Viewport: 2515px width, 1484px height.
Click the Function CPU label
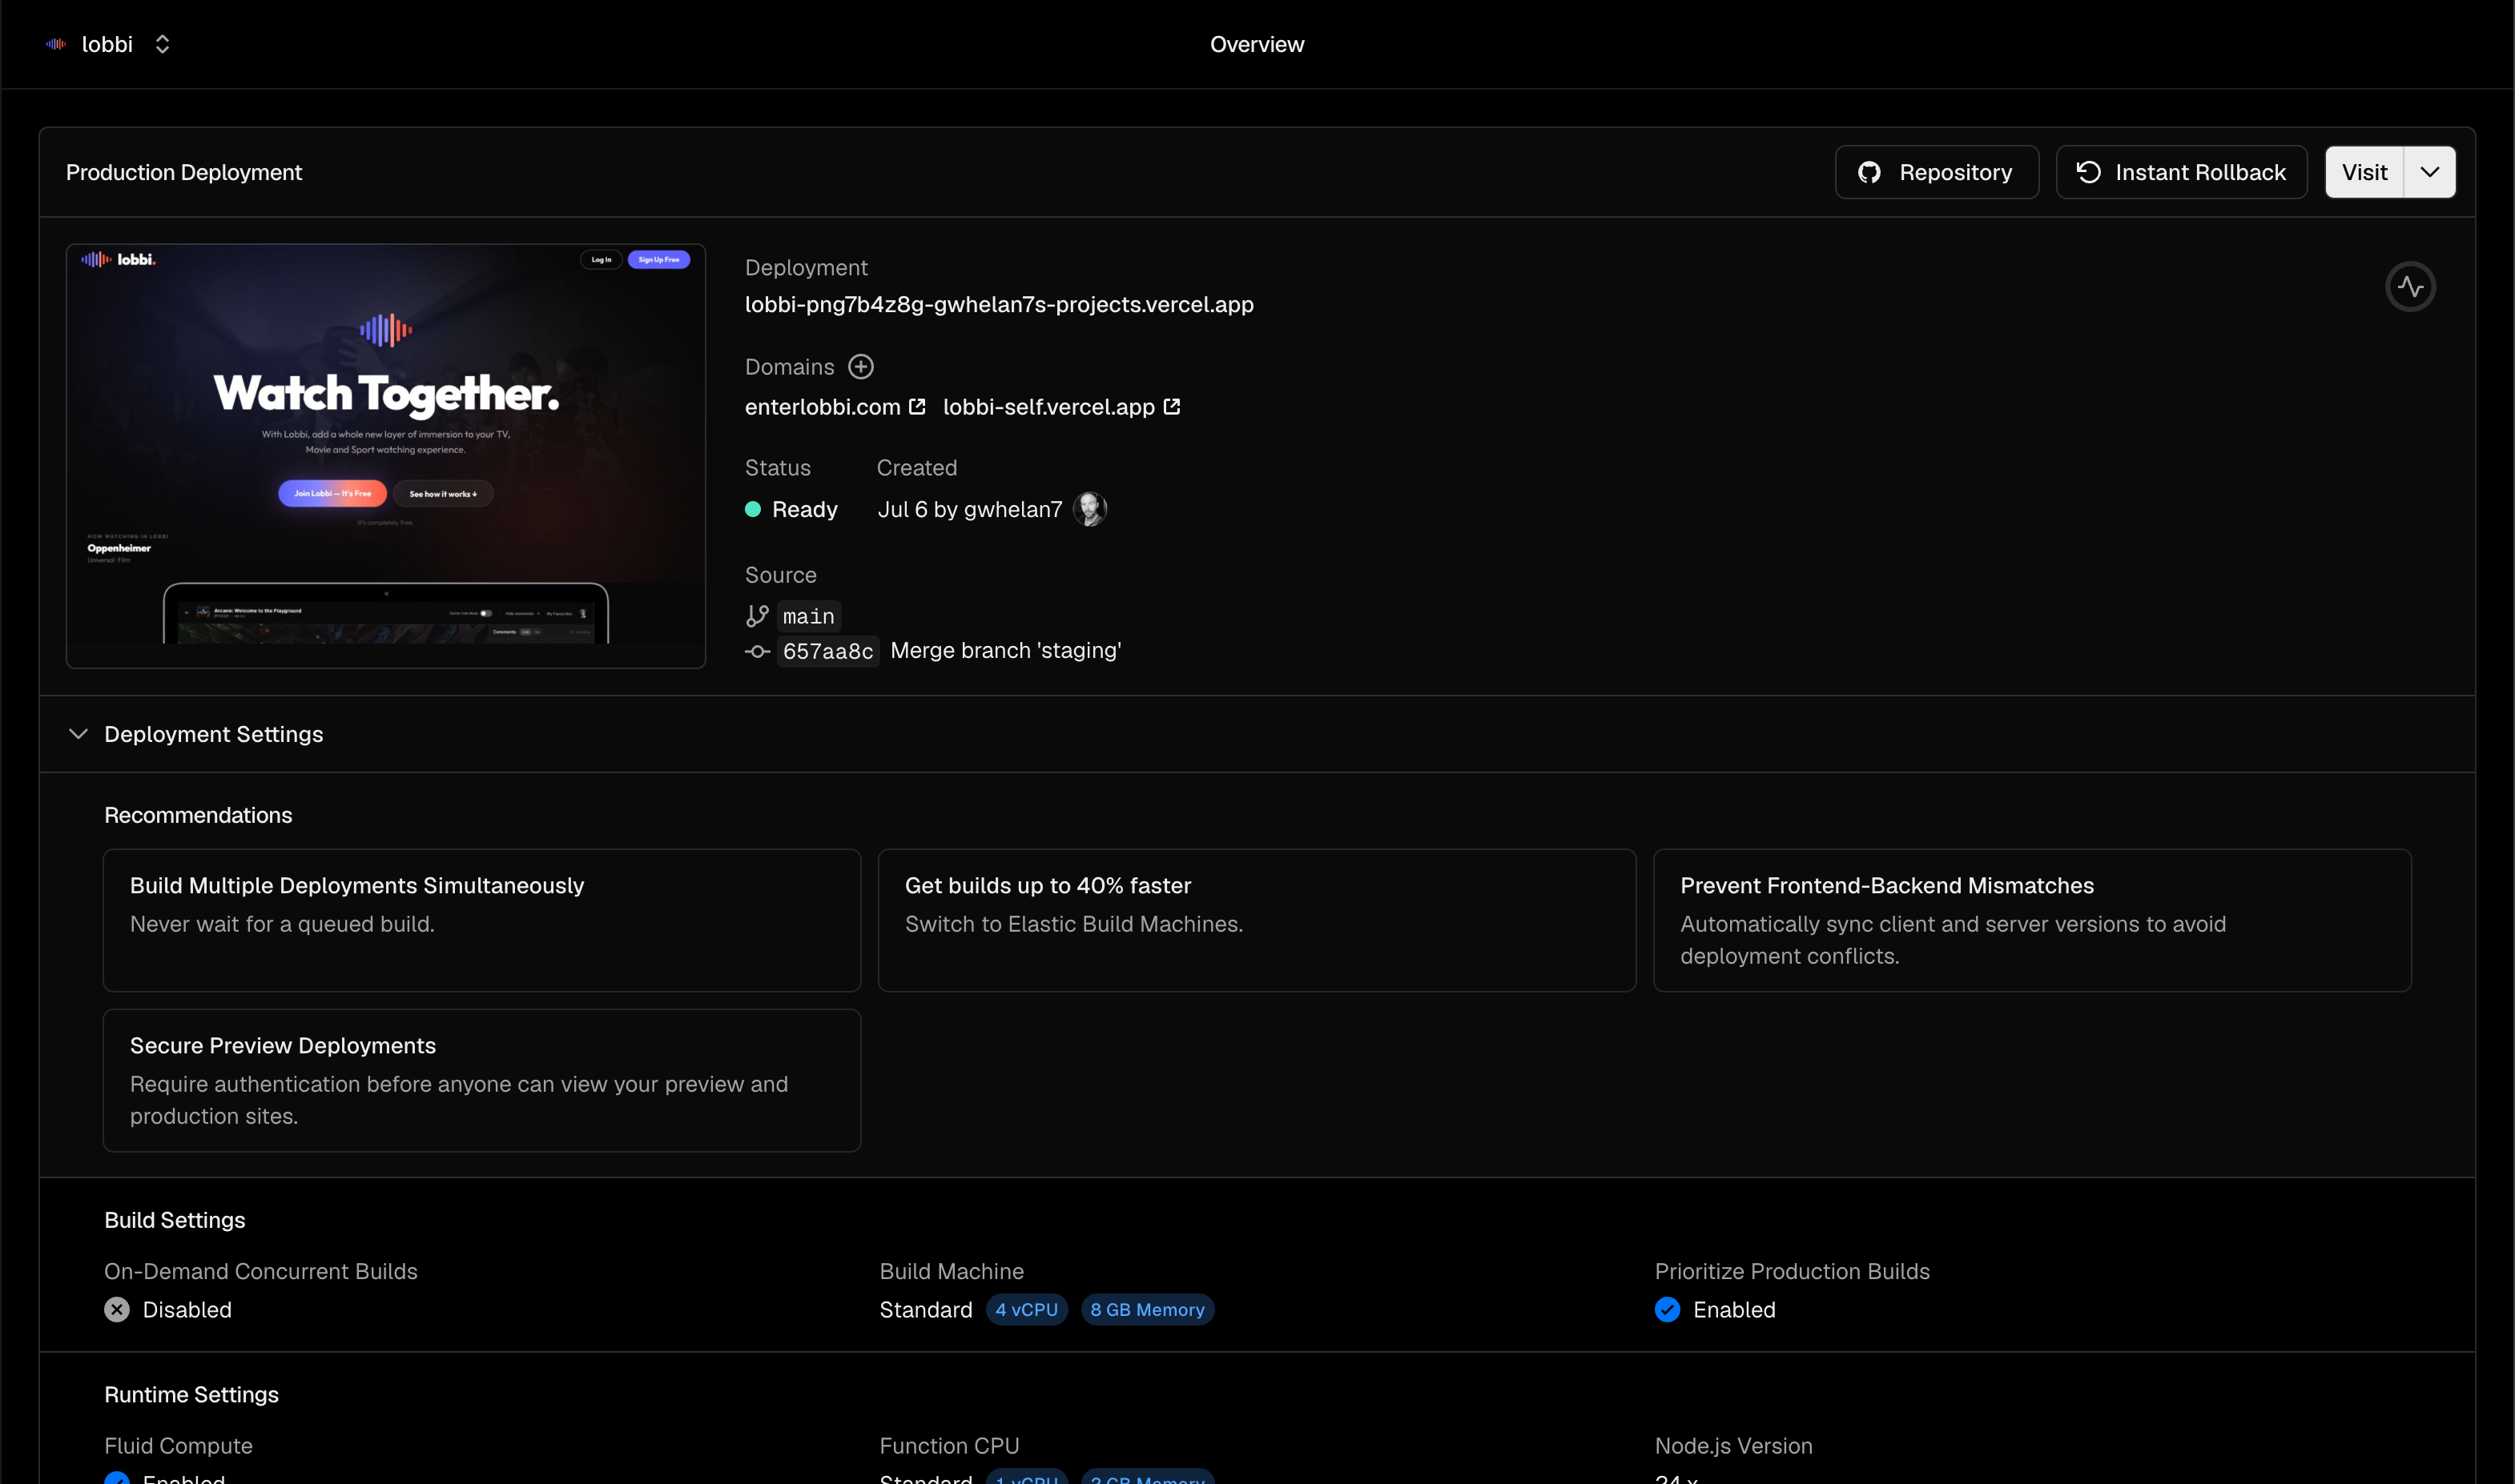[949, 1446]
